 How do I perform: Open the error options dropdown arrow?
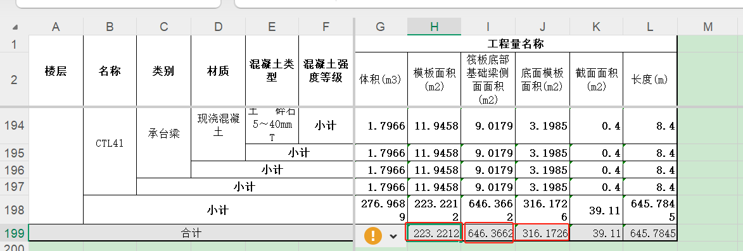pyautogui.click(x=393, y=236)
